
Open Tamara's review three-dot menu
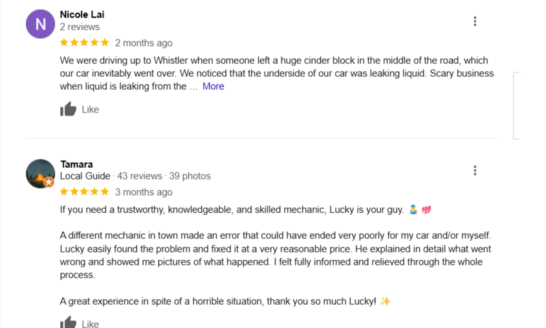[475, 170]
